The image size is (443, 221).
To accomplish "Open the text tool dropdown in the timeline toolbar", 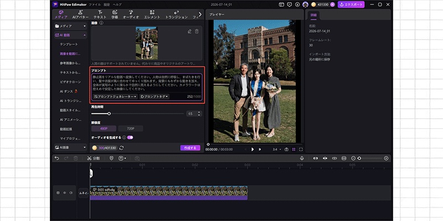I will [x=122, y=159].
